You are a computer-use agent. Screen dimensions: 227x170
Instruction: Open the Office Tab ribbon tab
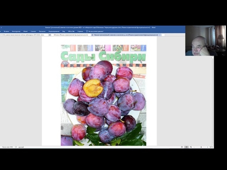(x=71, y=31)
